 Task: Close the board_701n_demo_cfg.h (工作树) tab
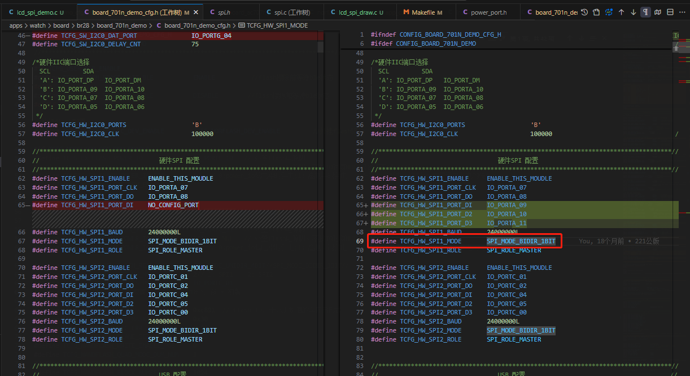click(x=196, y=12)
